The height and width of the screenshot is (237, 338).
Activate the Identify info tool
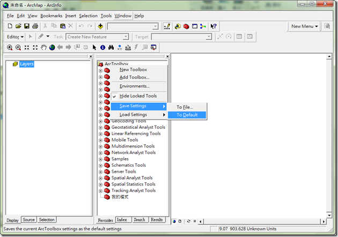pos(102,47)
